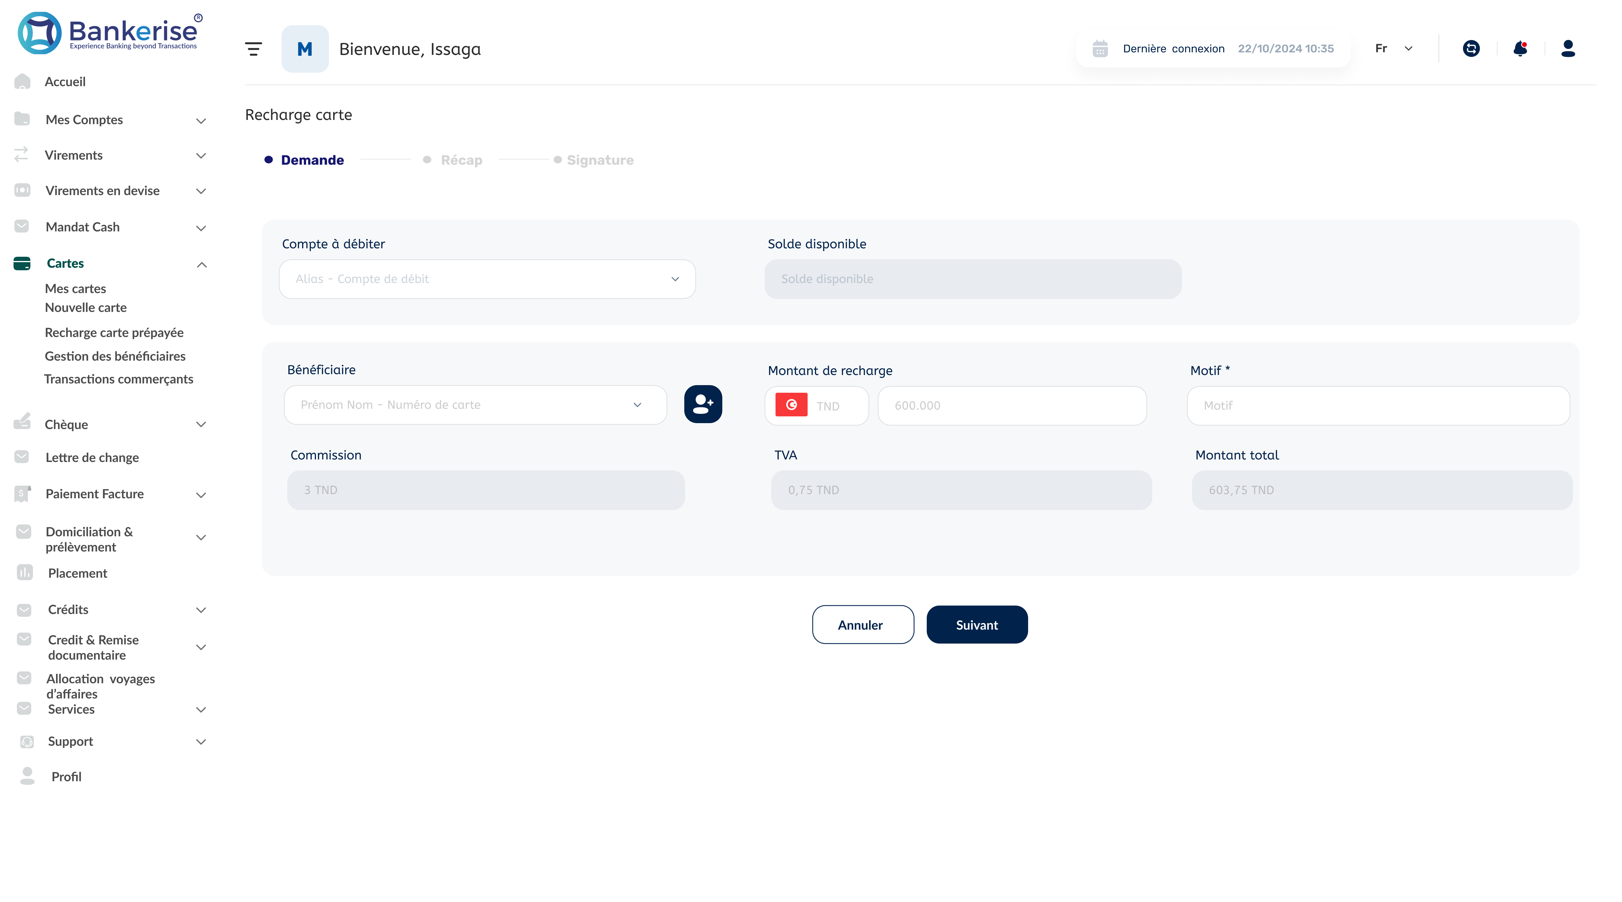Open Placement in the sidebar
The width and height of the screenshot is (1622, 902).
[x=77, y=573]
